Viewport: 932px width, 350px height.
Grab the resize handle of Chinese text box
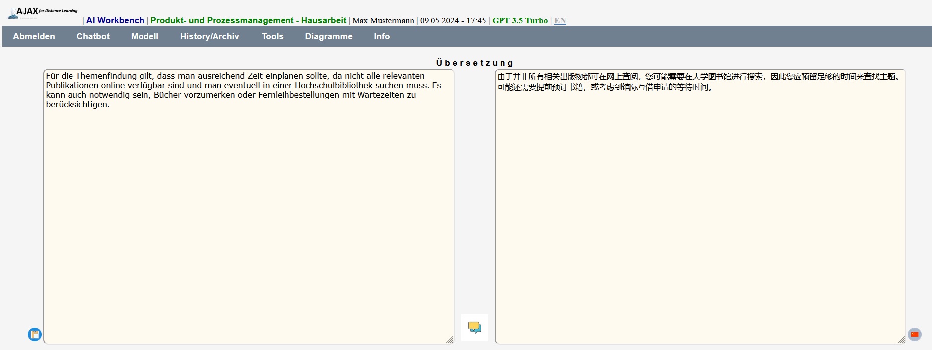coord(901,340)
